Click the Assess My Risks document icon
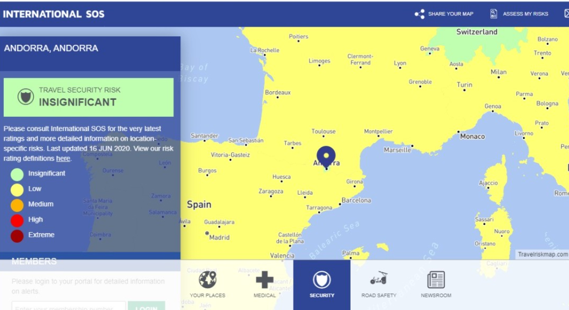Viewport: 569px width, 310px height. click(x=494, y=14)
